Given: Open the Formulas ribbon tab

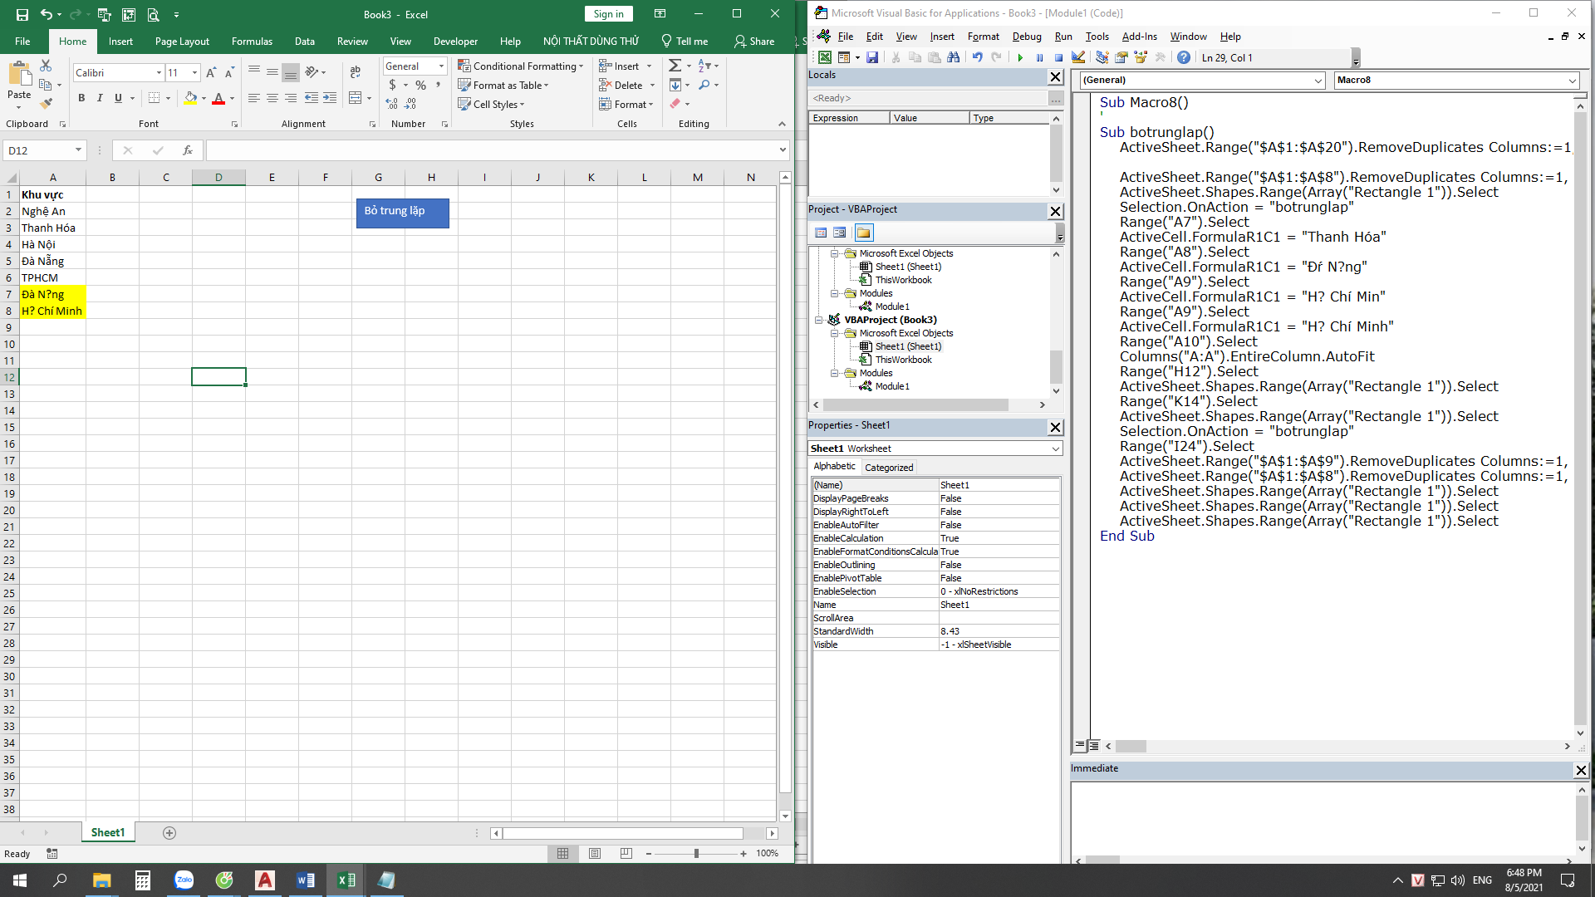Looking at the screenshot, I should click(x=252, y=42).
